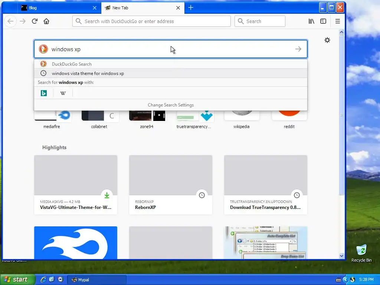Launch Internet Explorer from quick launch
The image size is (380, 285).
[x=43, y=279]
